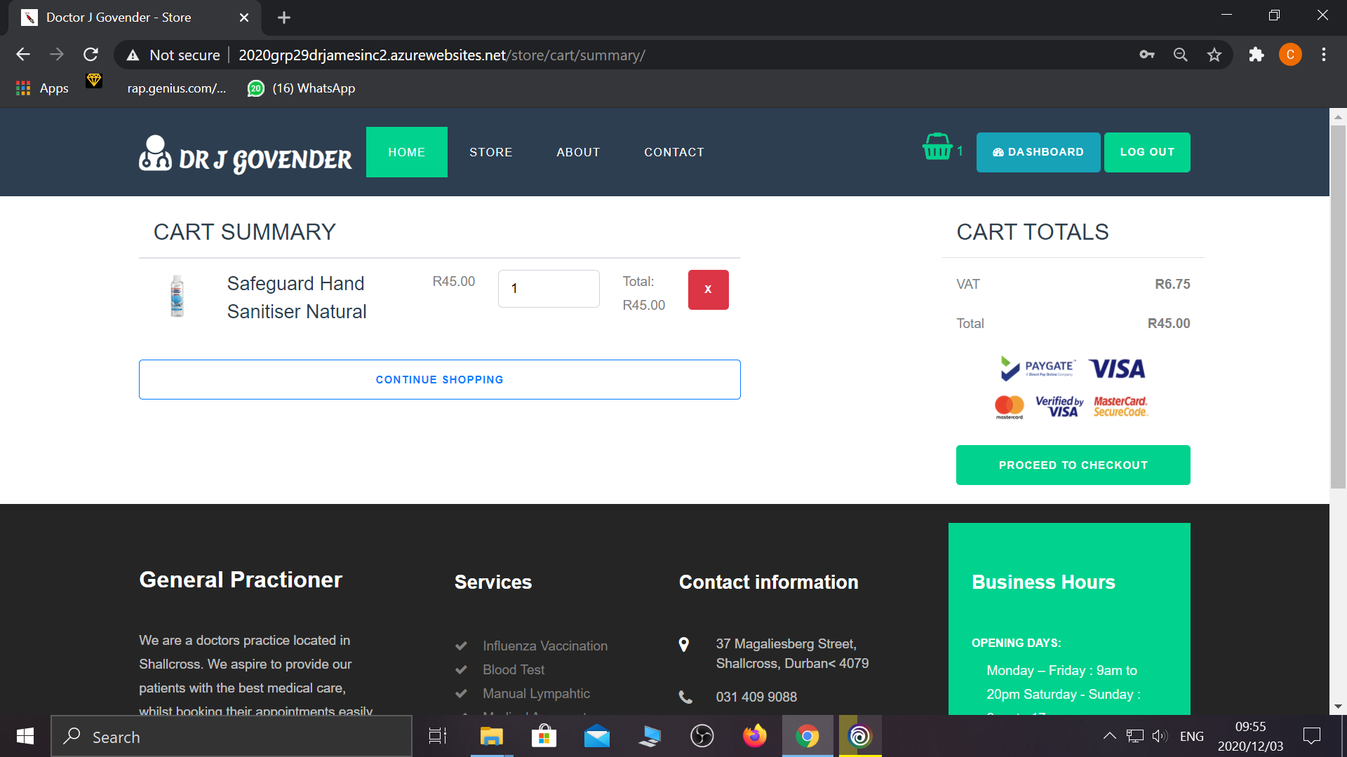
Task: Click the page vertical scrollbar
Action: 1337,307
